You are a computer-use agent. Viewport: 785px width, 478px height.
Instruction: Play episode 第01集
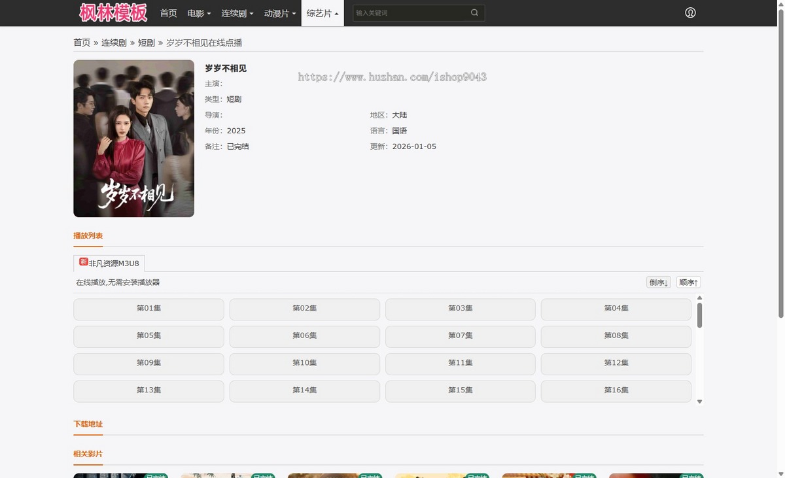point(148,309)
